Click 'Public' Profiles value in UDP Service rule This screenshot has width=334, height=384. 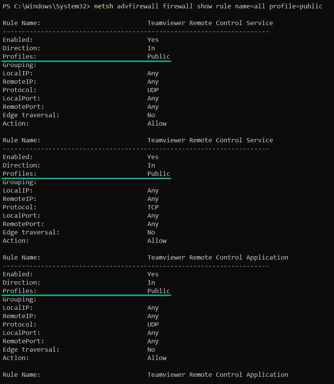pos(158,56)
